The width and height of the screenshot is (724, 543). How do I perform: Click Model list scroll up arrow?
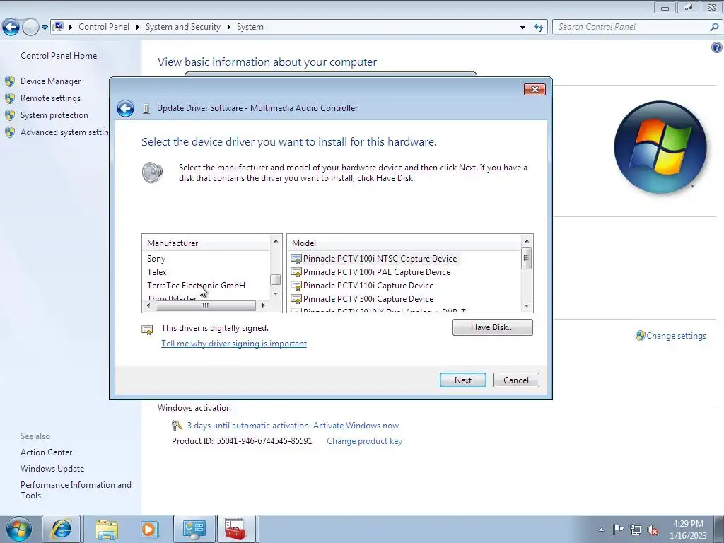point(526,242)
